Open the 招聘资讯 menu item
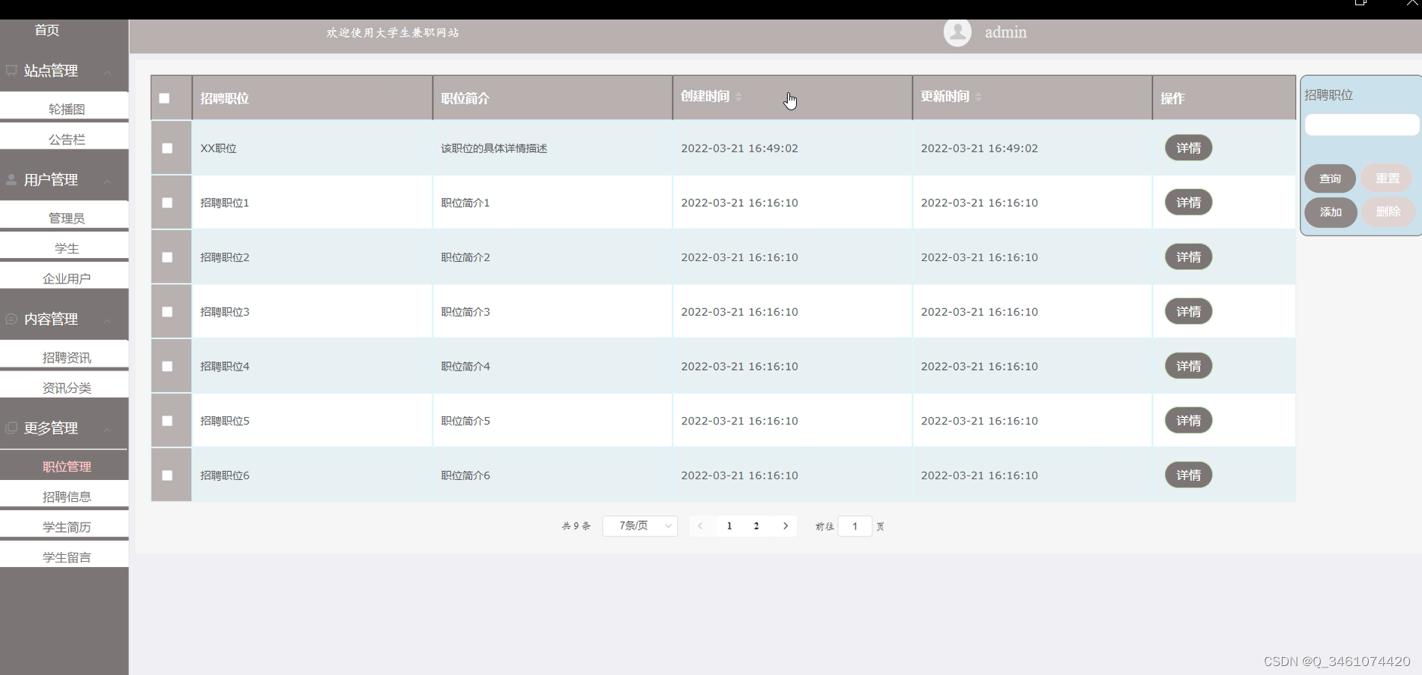 [66, 358]
